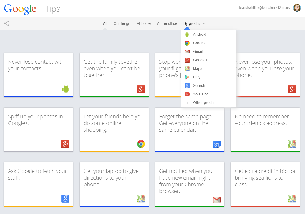Click Gmail icon on new email card

click(217, 200)
